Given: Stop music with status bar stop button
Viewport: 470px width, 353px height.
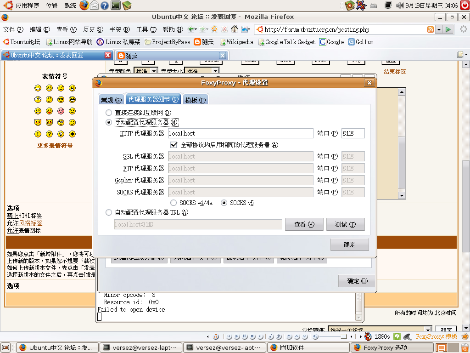Looking at the screenshot, I should tap(252, 337).
